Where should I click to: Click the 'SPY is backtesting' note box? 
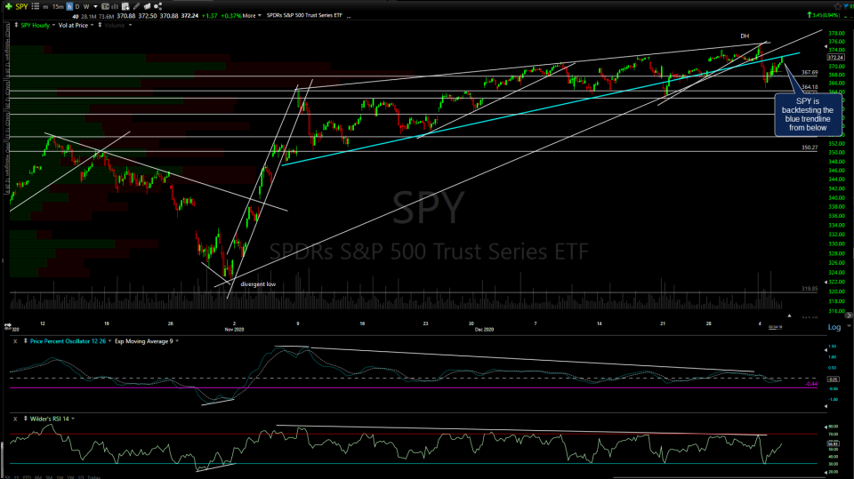pos(808,115)
